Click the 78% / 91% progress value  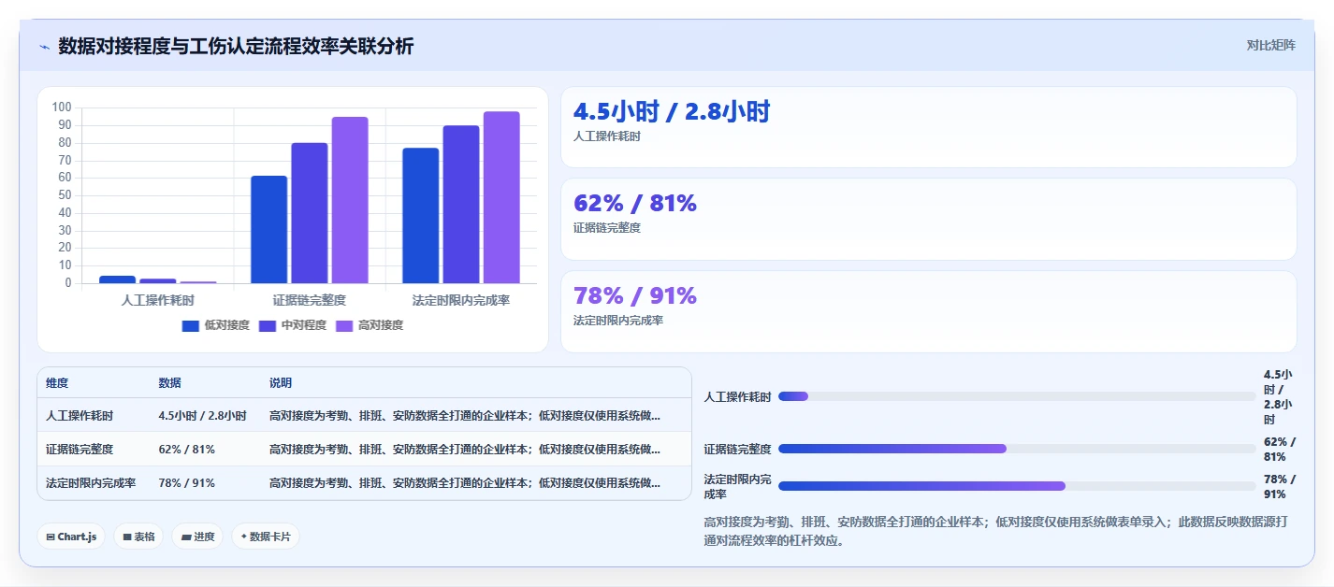[x=1279, y=487]
